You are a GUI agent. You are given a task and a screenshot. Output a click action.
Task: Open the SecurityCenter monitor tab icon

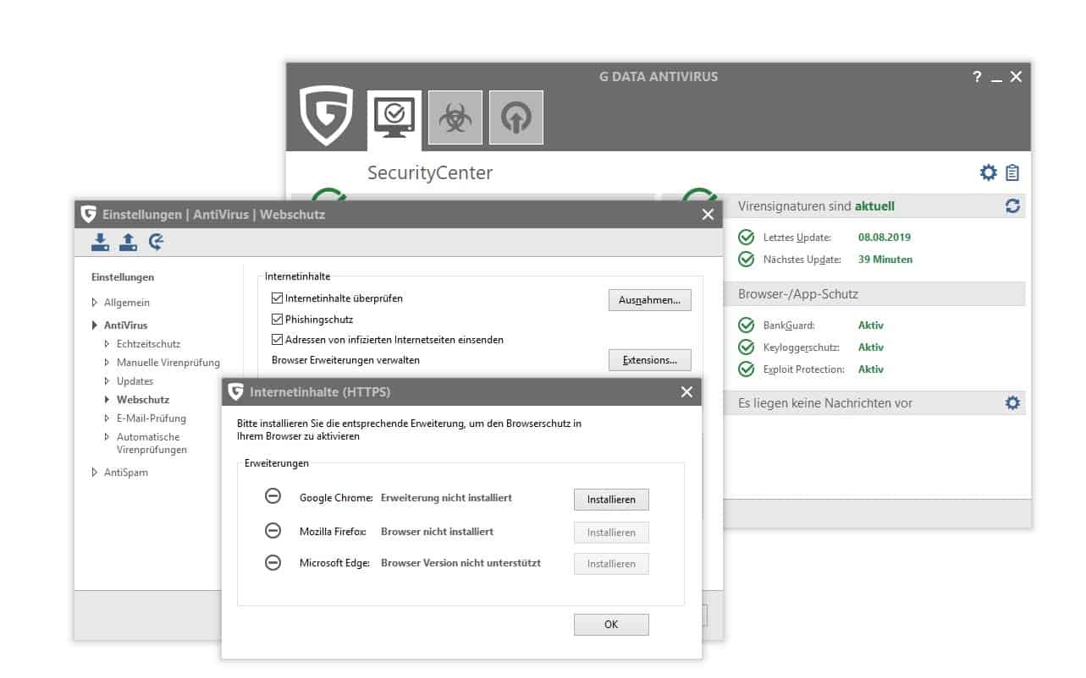click(394, 119)
